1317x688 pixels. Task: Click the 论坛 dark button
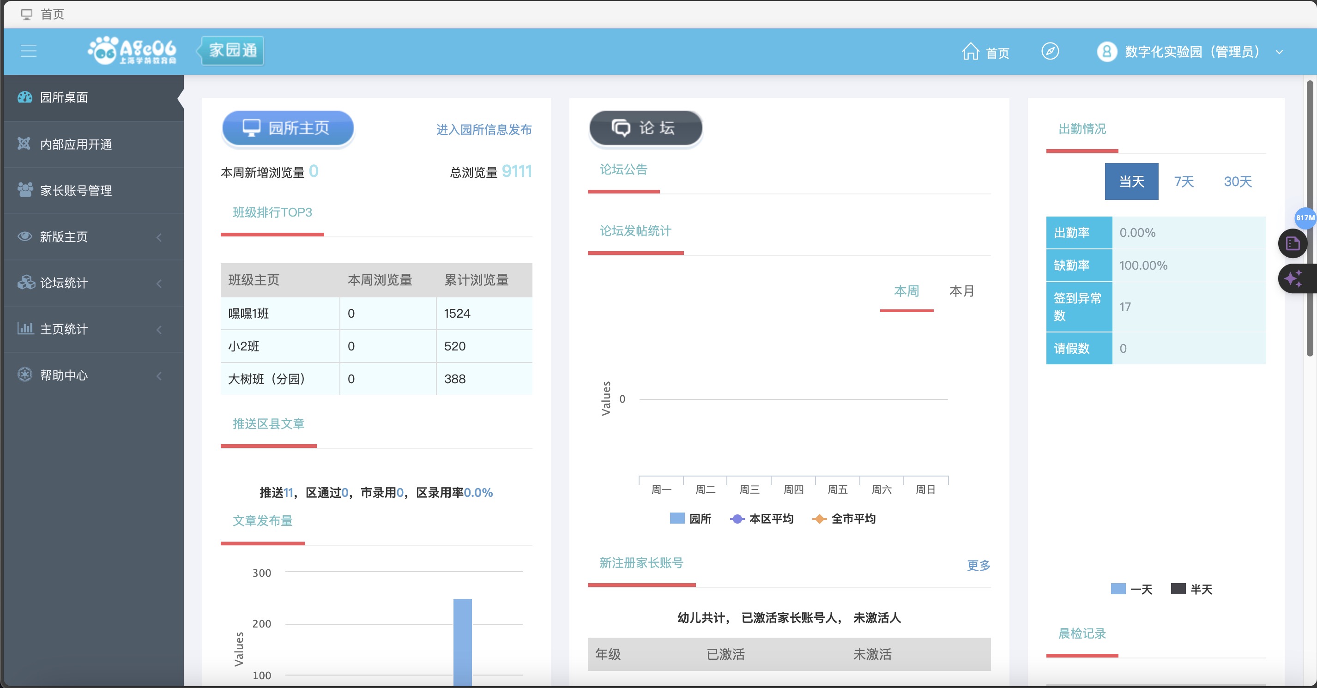point(646,128)
